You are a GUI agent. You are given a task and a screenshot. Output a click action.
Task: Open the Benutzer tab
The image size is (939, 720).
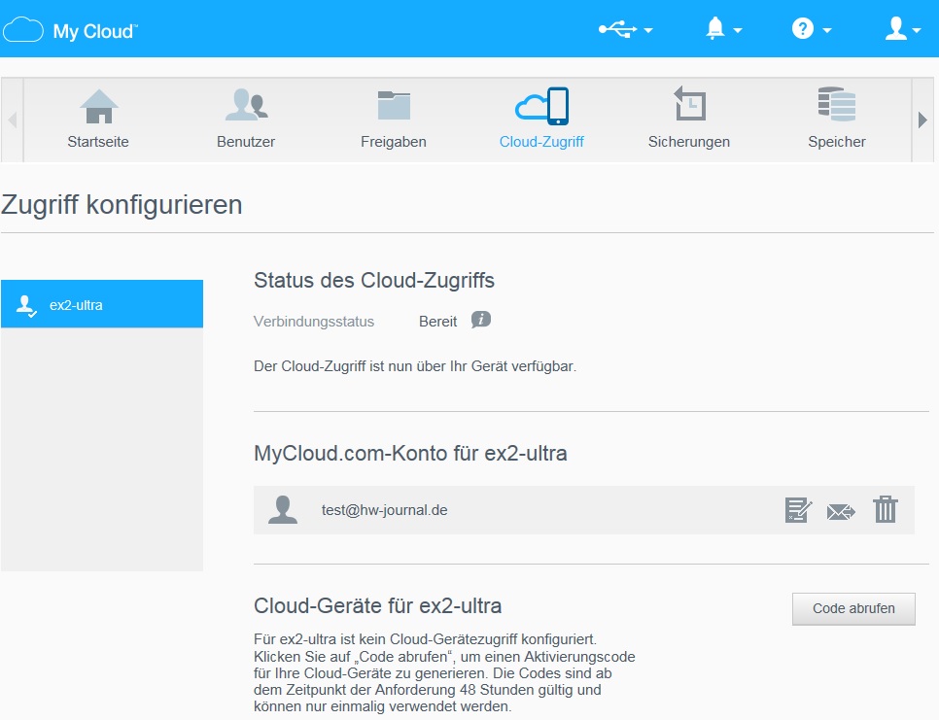tap(246, 120)
